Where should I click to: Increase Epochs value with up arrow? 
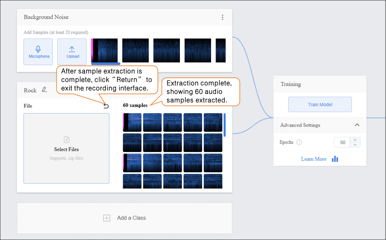(x=355, y=140)
